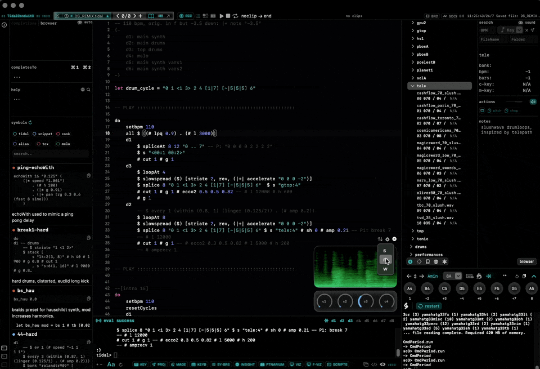Refresh the symbols list
Screen dimensions: 540x369
[30, 122]
